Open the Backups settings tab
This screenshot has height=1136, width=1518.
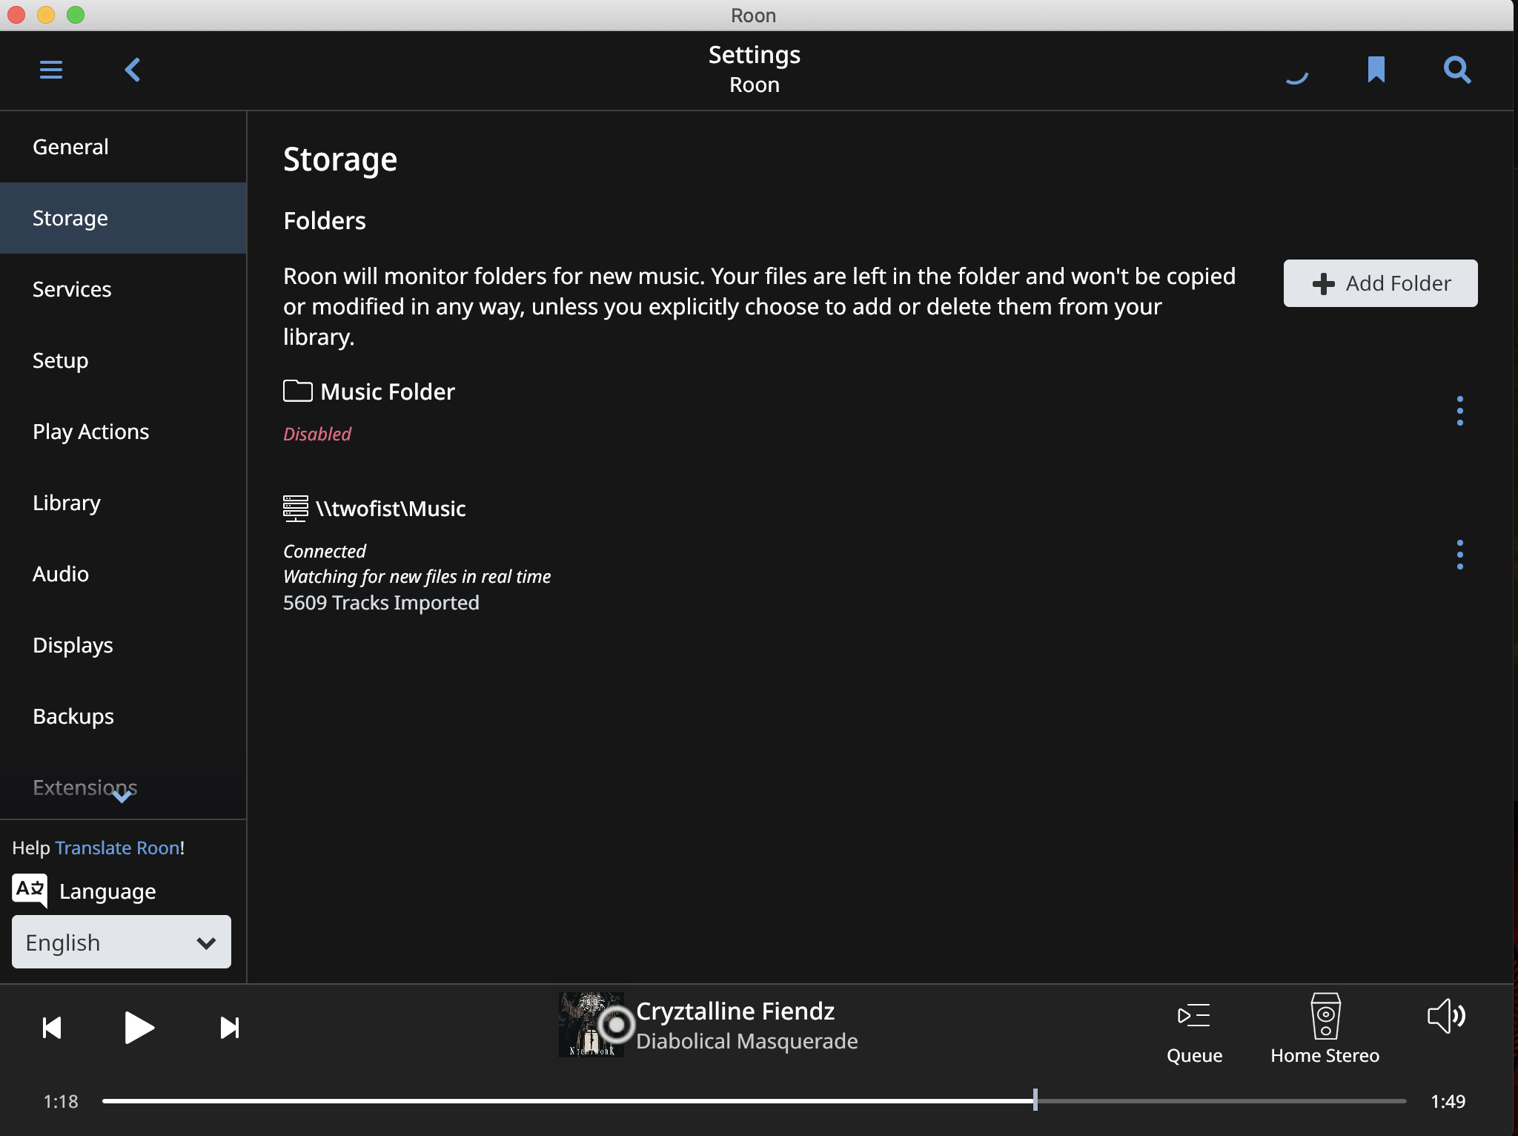pyautogui.click(x=123, y=716)
